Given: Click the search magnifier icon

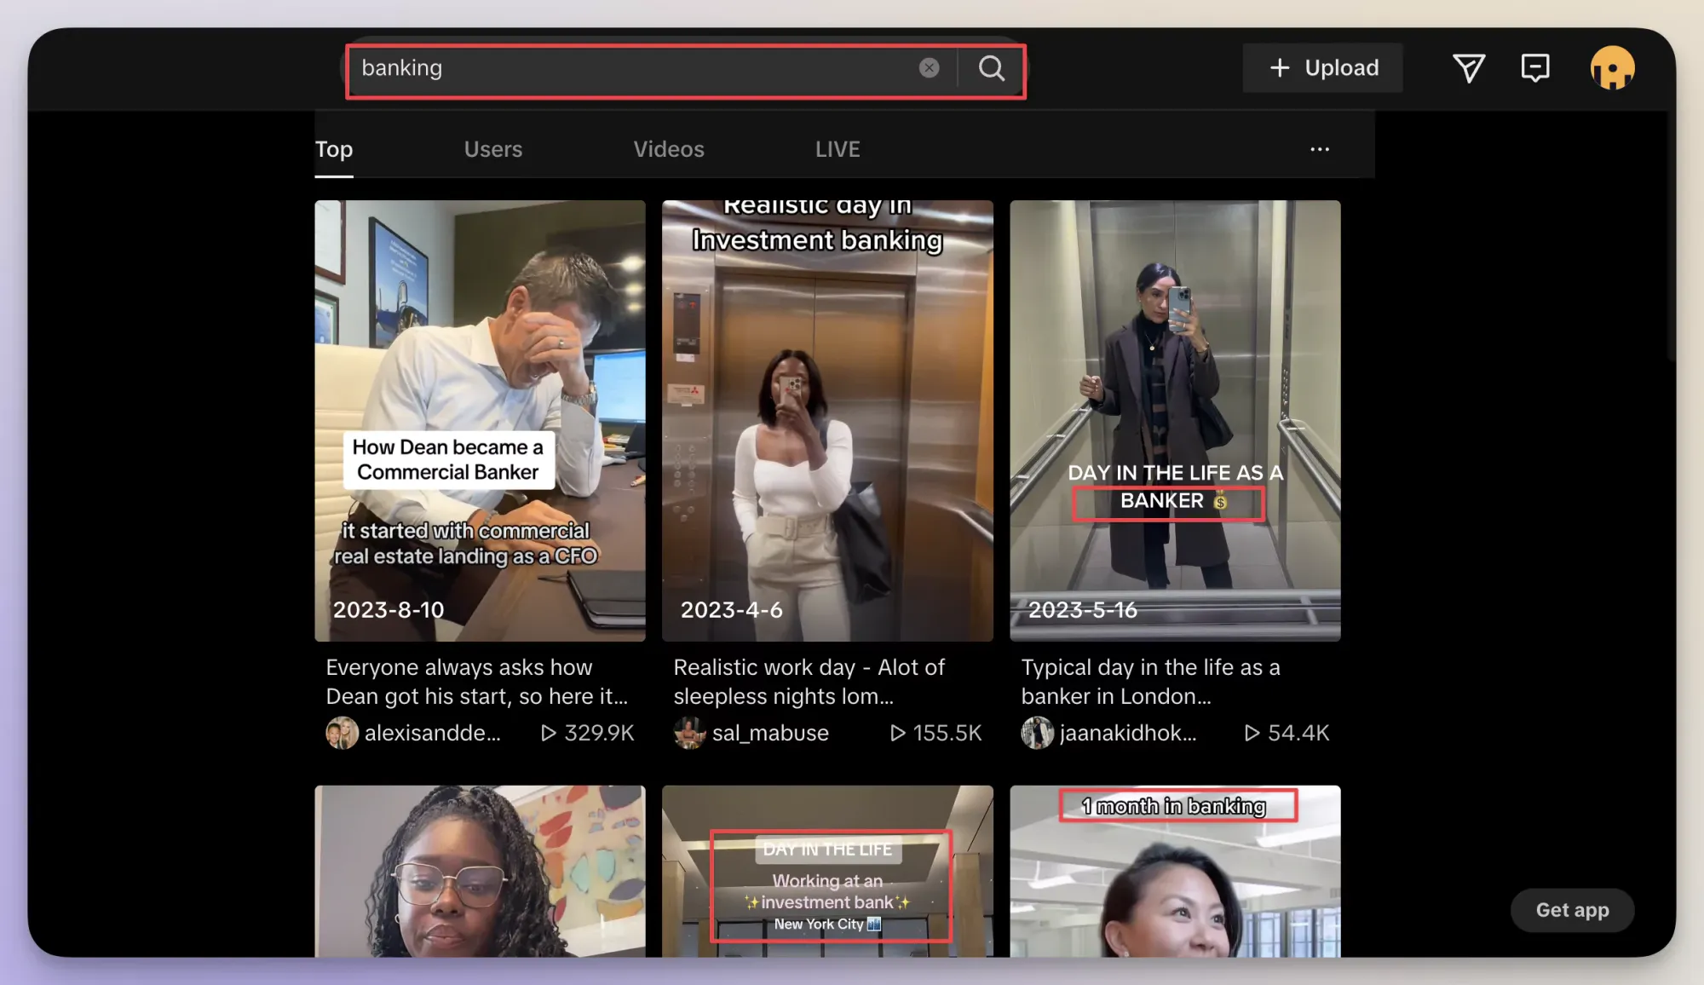Looking at the screenshot, I should (991, 68).
